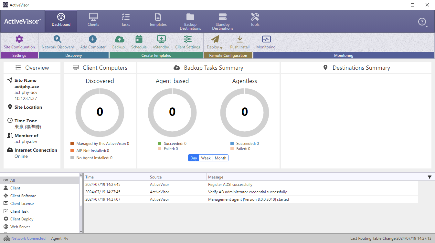The height and width of the screenshot is (243, 435).
Task: Filter logs by Client Software
Action: 40,196
